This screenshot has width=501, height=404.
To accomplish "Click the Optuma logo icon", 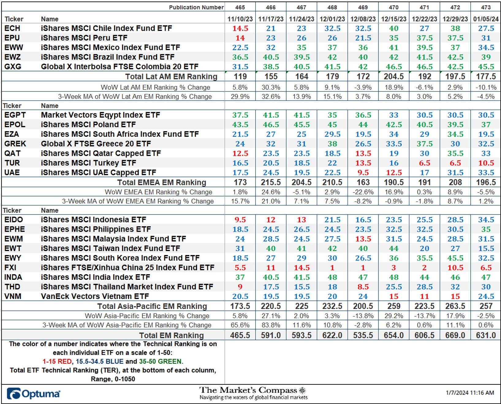I will tap(14, 394).
